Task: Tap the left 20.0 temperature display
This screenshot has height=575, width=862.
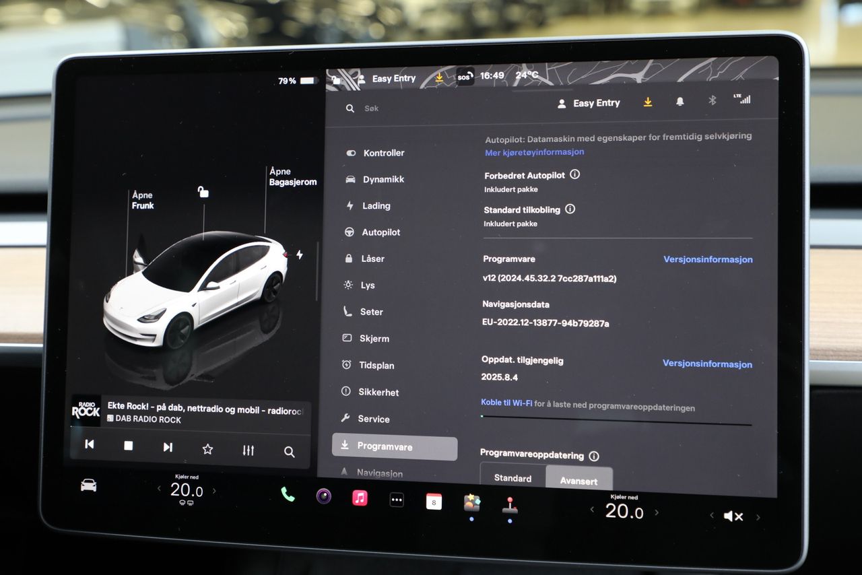Action: click(x=186, y=490)
